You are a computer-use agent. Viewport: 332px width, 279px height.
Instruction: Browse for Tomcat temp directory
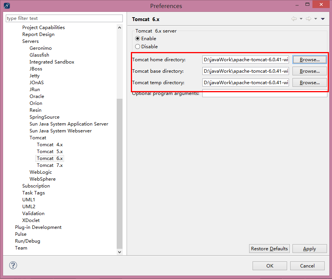[310, 83]
